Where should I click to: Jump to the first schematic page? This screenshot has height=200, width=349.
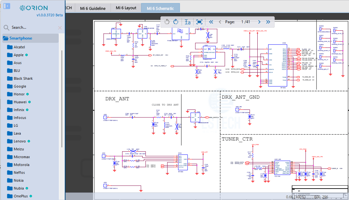coord(211,22)
